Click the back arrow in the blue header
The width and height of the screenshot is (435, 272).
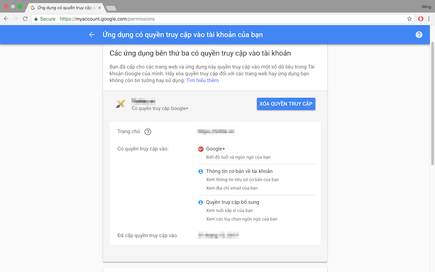[x=92, y=35]
